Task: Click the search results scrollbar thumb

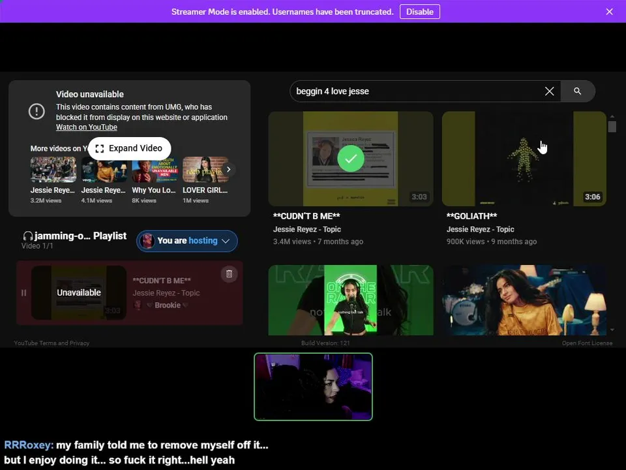Action: coord(612,127)
